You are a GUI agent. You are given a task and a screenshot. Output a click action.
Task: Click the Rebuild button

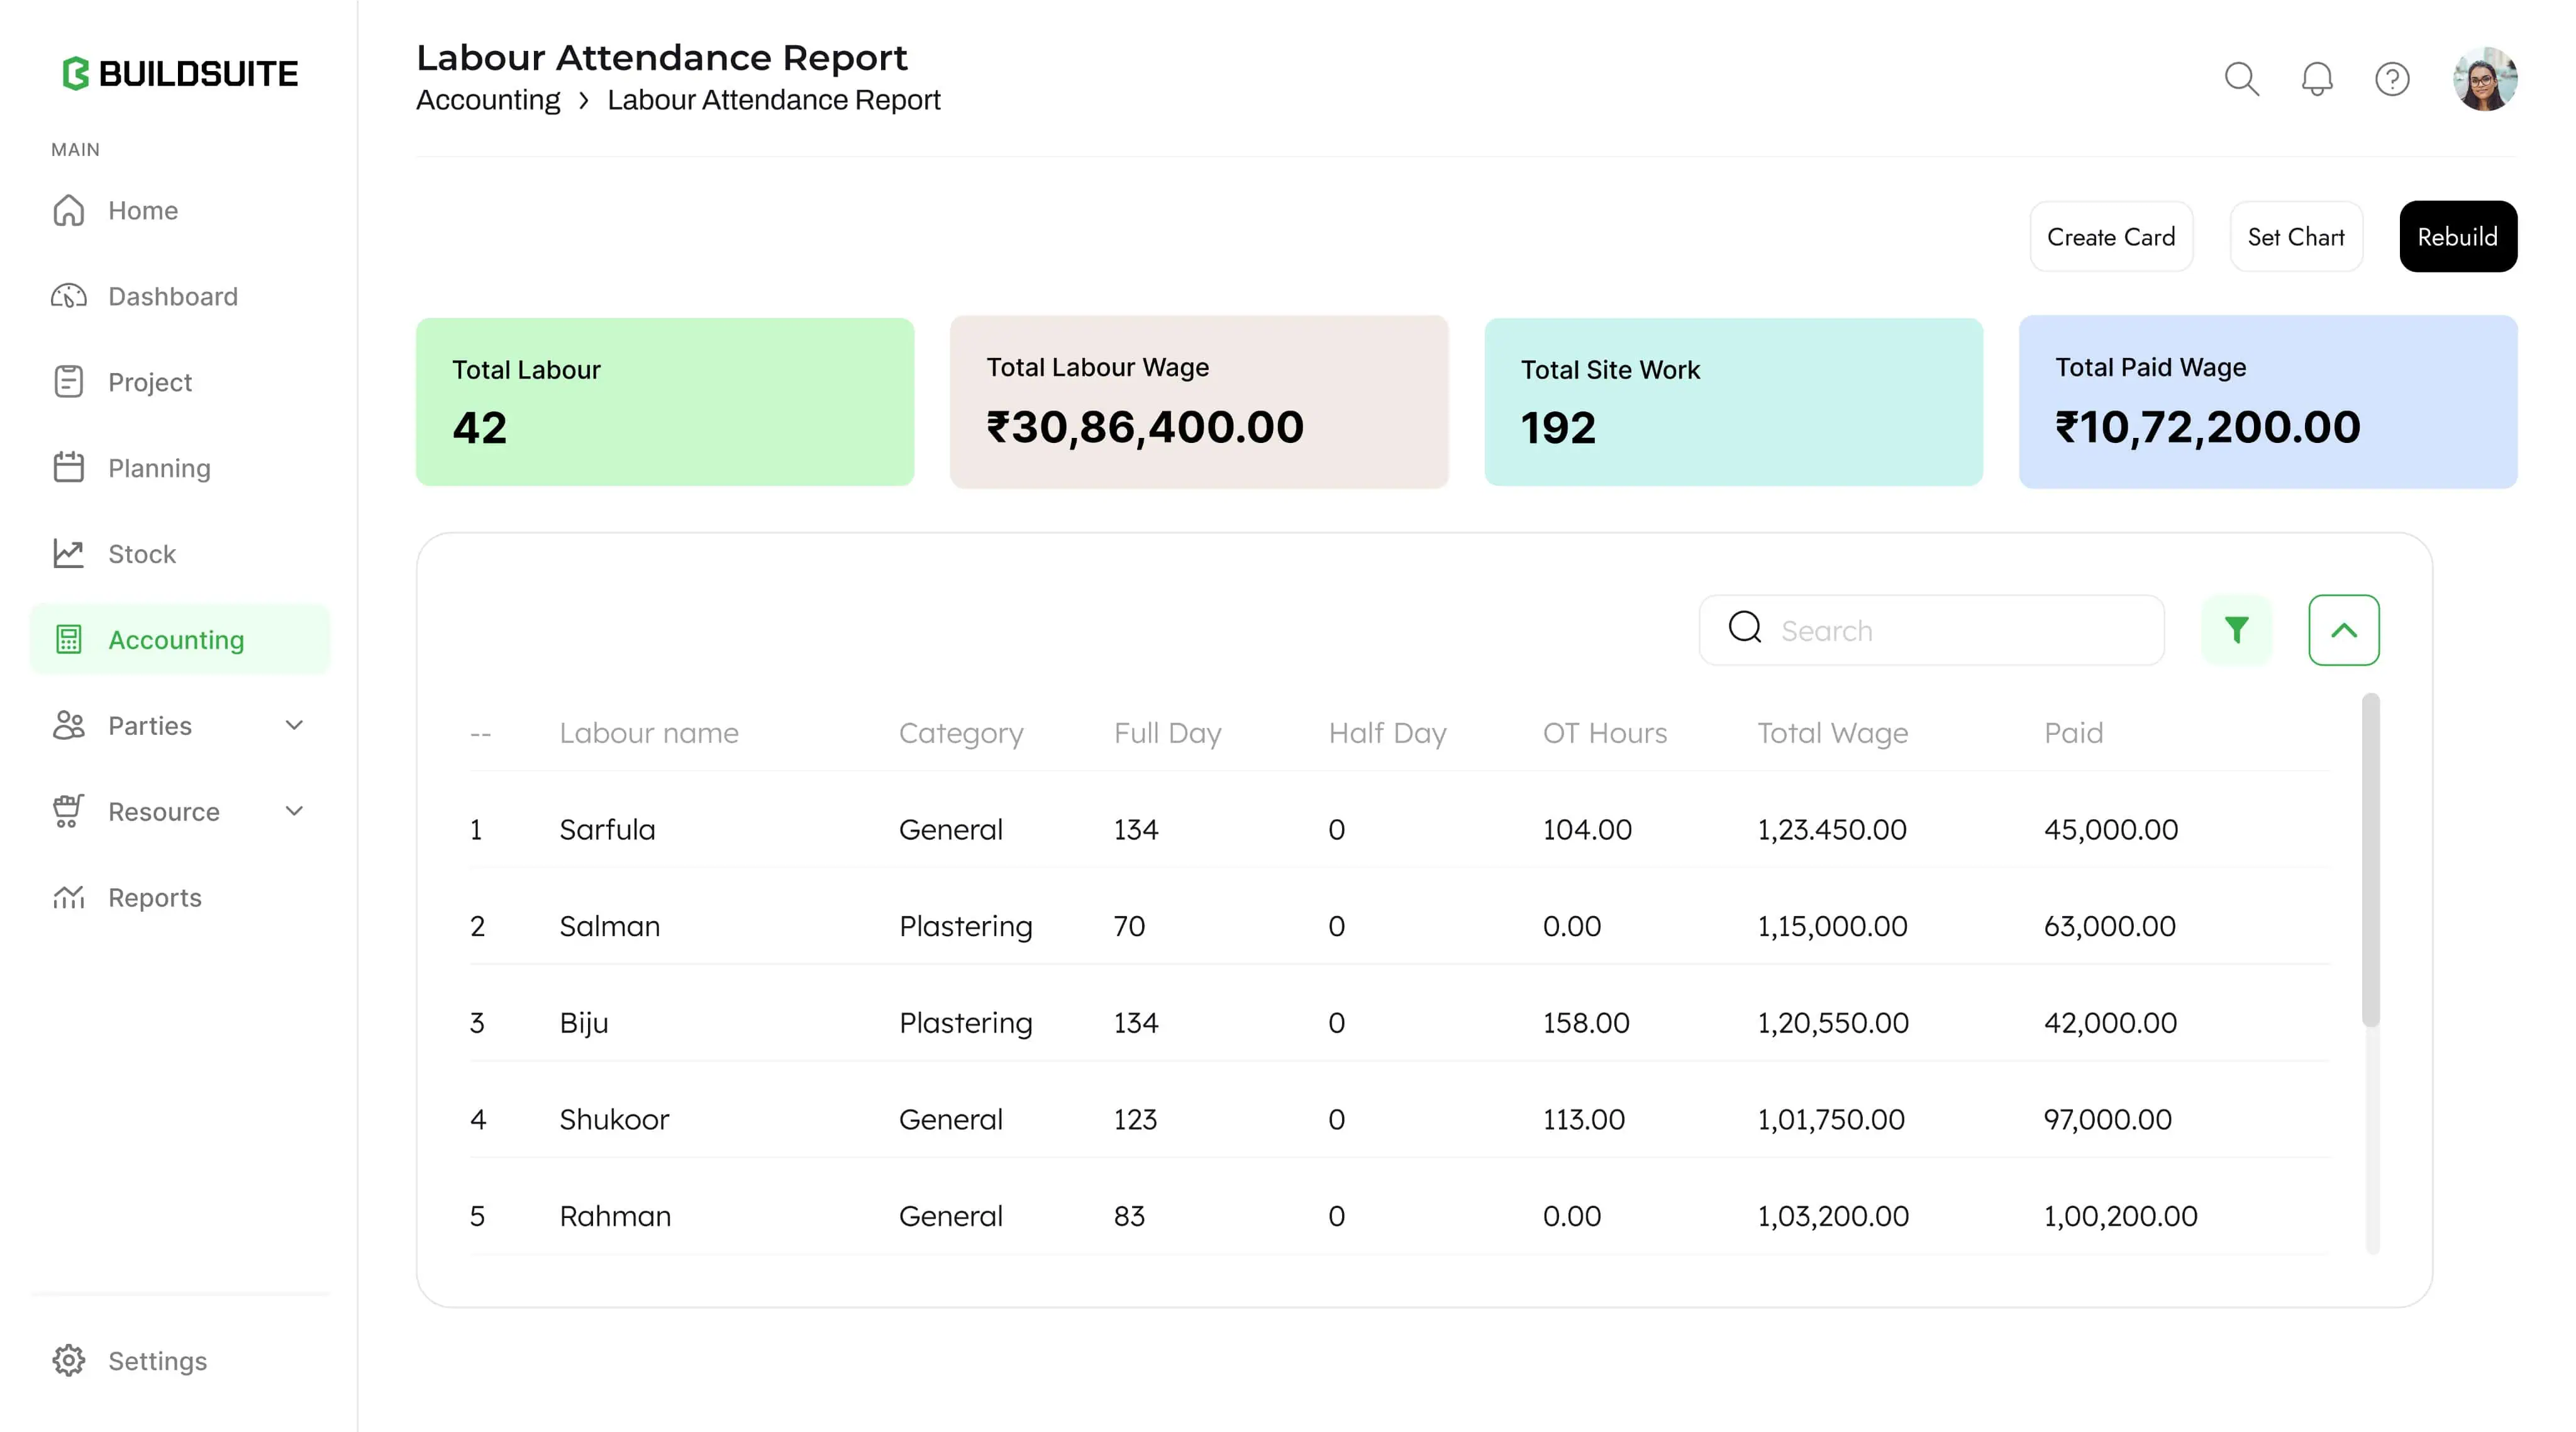click(x=2458, y=236)
